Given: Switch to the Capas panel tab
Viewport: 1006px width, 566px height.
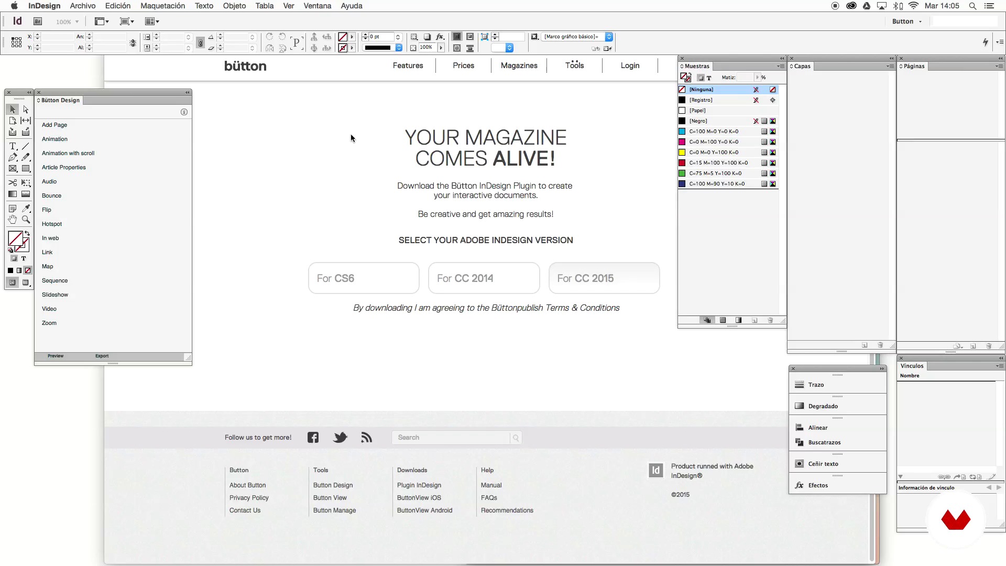Looking at the screenshot, I should coord(801,66).
